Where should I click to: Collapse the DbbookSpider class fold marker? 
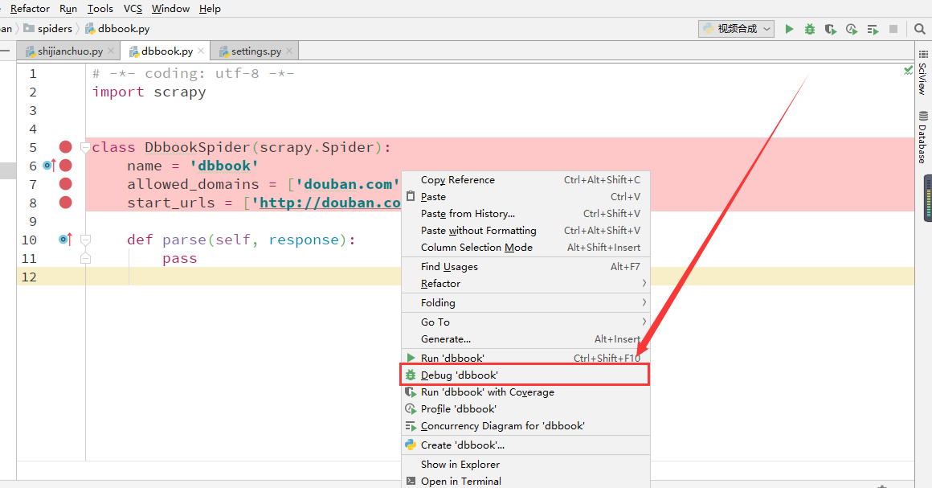85,148
